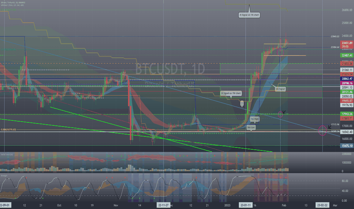Image resolution: width=354 pixels, height=209 pixels.
Task: Select the HA-High callout label
Action: click(254, 119)
